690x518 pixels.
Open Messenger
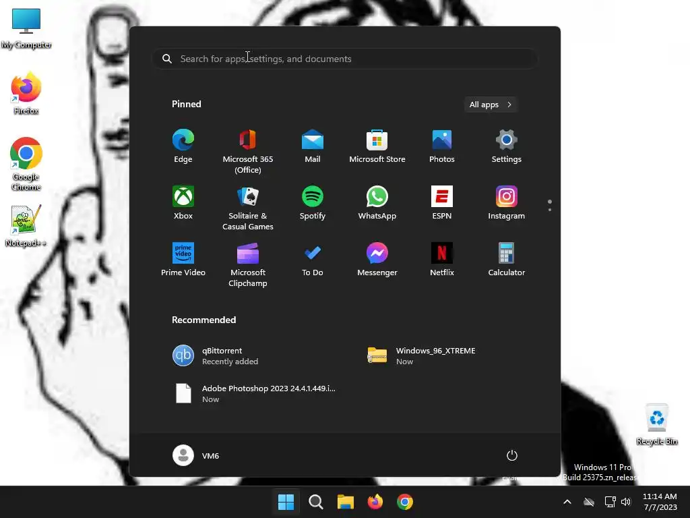[x=377, y=260]
